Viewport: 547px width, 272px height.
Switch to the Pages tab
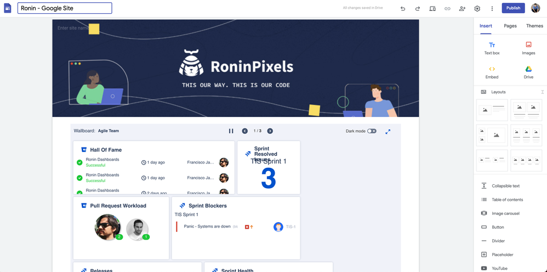click(510, 26)
